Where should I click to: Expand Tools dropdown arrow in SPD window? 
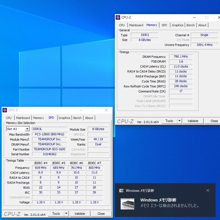66,214
